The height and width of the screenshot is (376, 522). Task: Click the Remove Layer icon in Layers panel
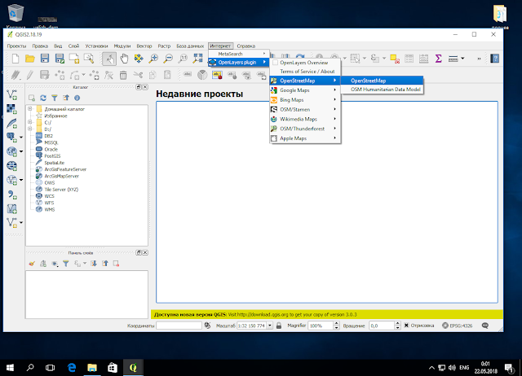(x=116, y=264)
